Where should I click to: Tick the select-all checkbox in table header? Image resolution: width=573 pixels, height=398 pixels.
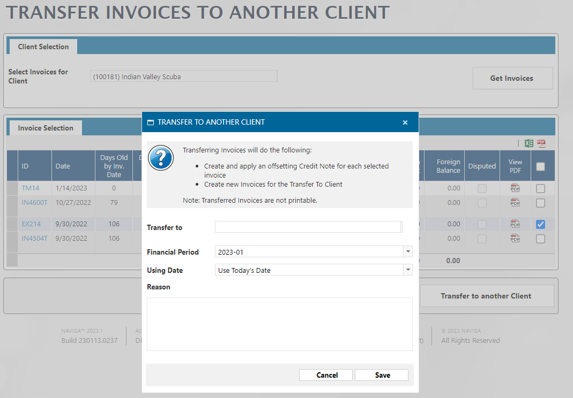540,166
